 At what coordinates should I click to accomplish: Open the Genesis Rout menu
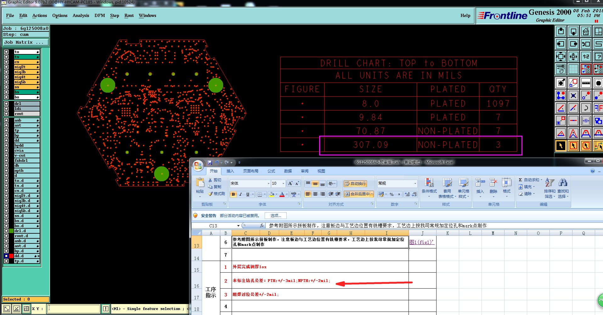(x=129, y=15)
